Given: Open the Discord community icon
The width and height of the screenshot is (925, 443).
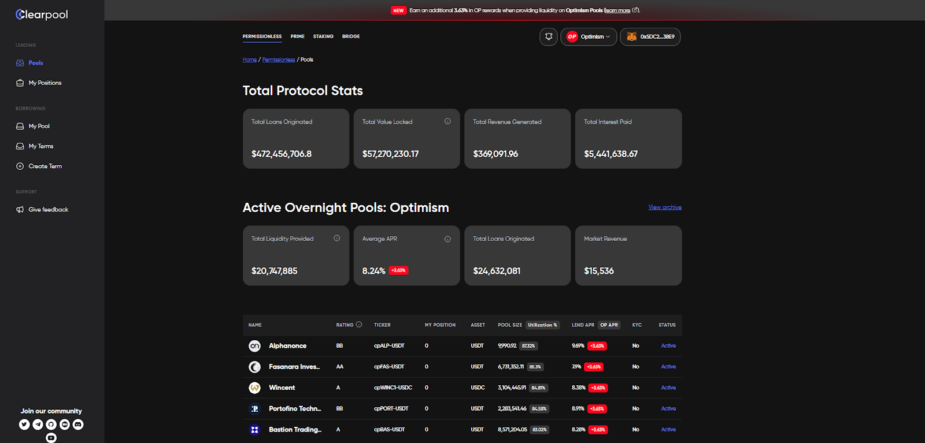Looking at the screenshot, I should coord(78,425).
